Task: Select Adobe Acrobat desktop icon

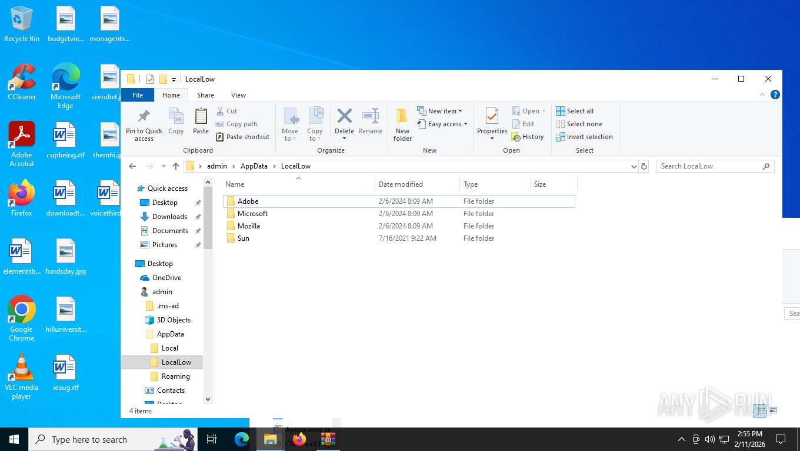Action: 22,144
